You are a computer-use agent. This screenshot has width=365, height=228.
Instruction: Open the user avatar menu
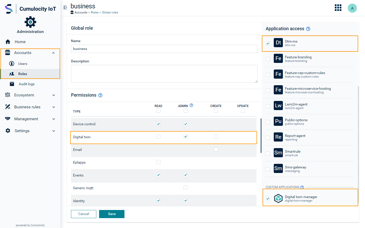point(352,8)
